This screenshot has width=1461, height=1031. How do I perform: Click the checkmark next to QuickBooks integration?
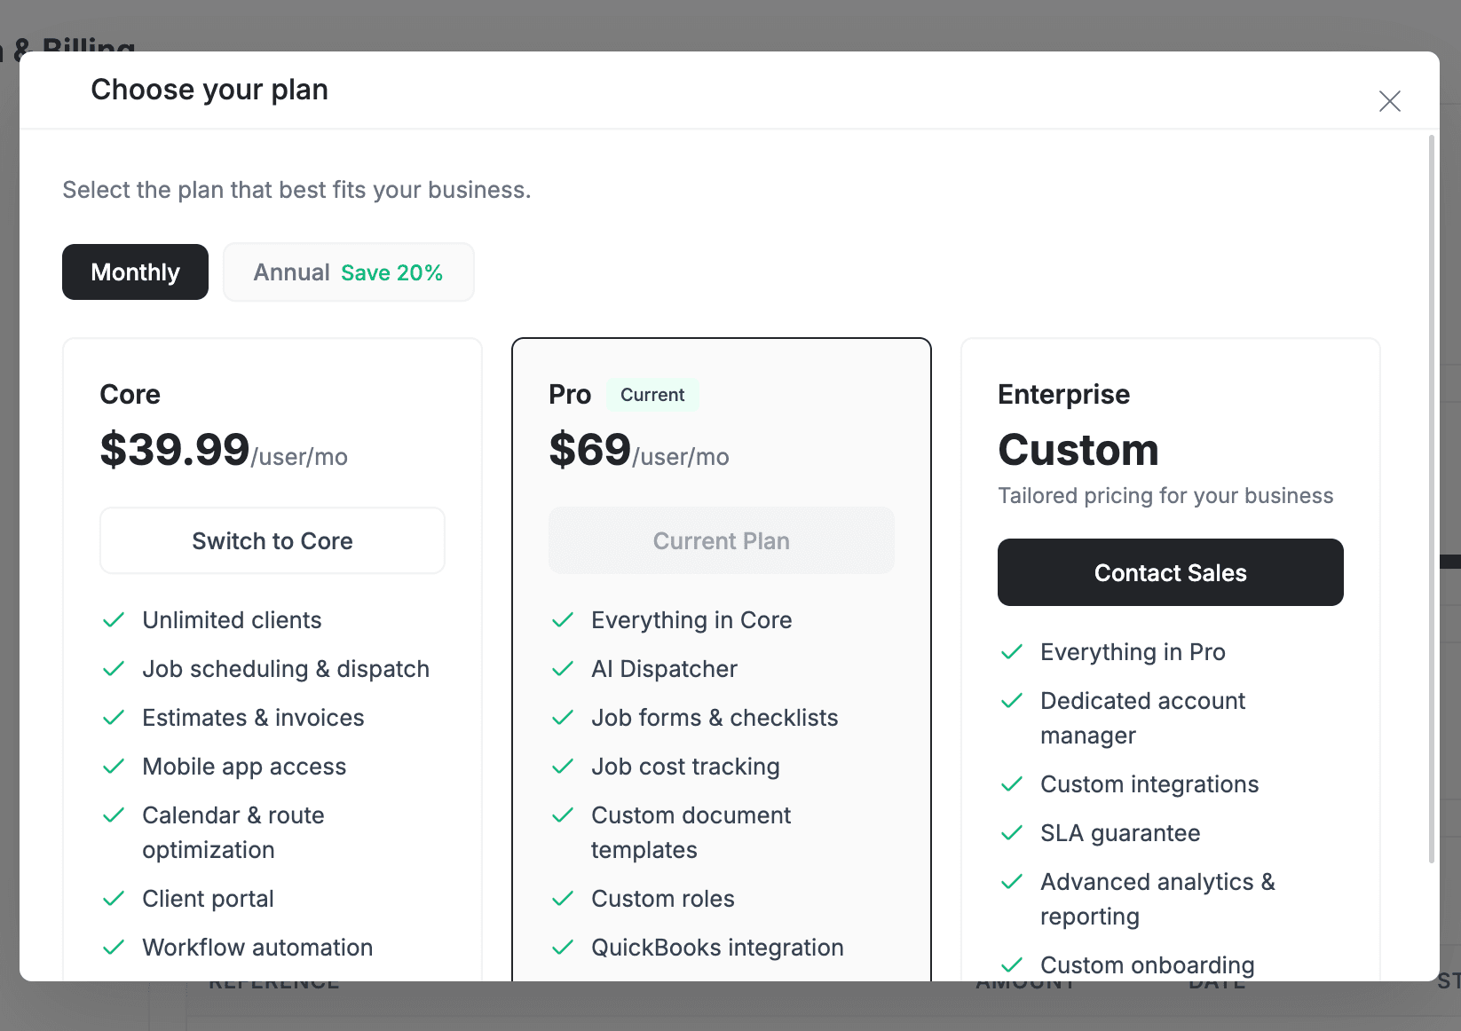pyautogui.click(x=564, y=947)
